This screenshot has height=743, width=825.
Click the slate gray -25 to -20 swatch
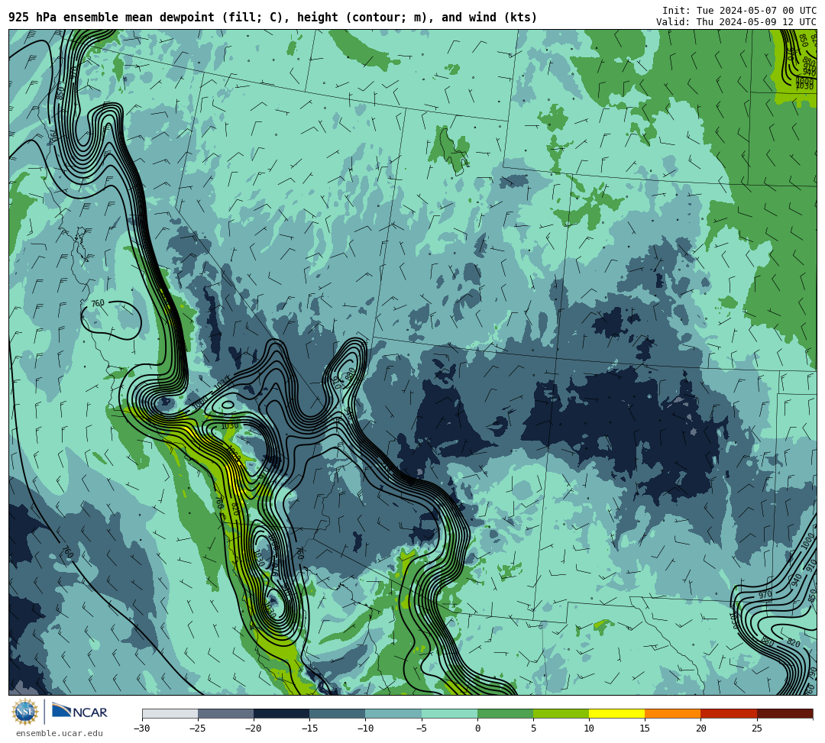point(225,713)
